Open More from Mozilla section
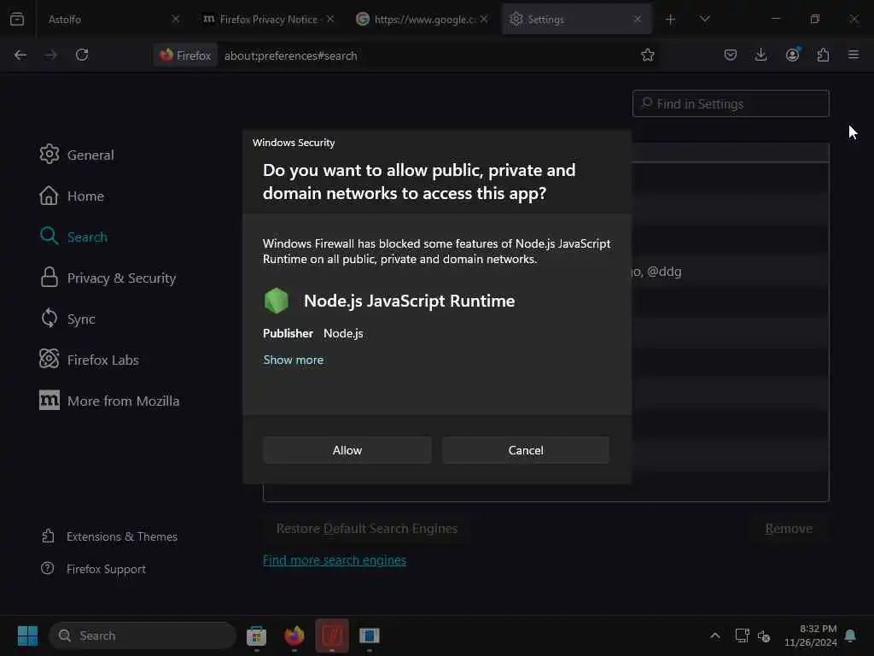 pyautogui.click(x=110, y=401)
